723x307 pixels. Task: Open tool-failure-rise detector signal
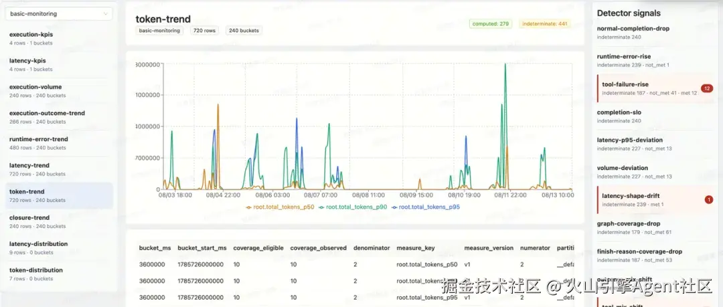(x=655, y=88)
